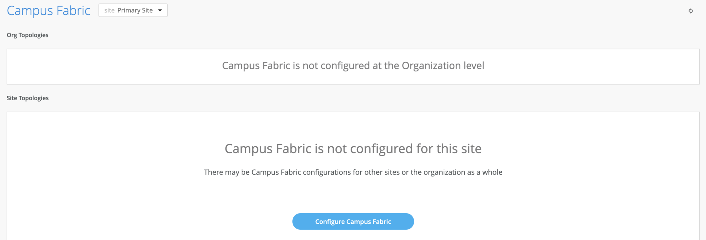Click the Organization level not-configured message

353,66
